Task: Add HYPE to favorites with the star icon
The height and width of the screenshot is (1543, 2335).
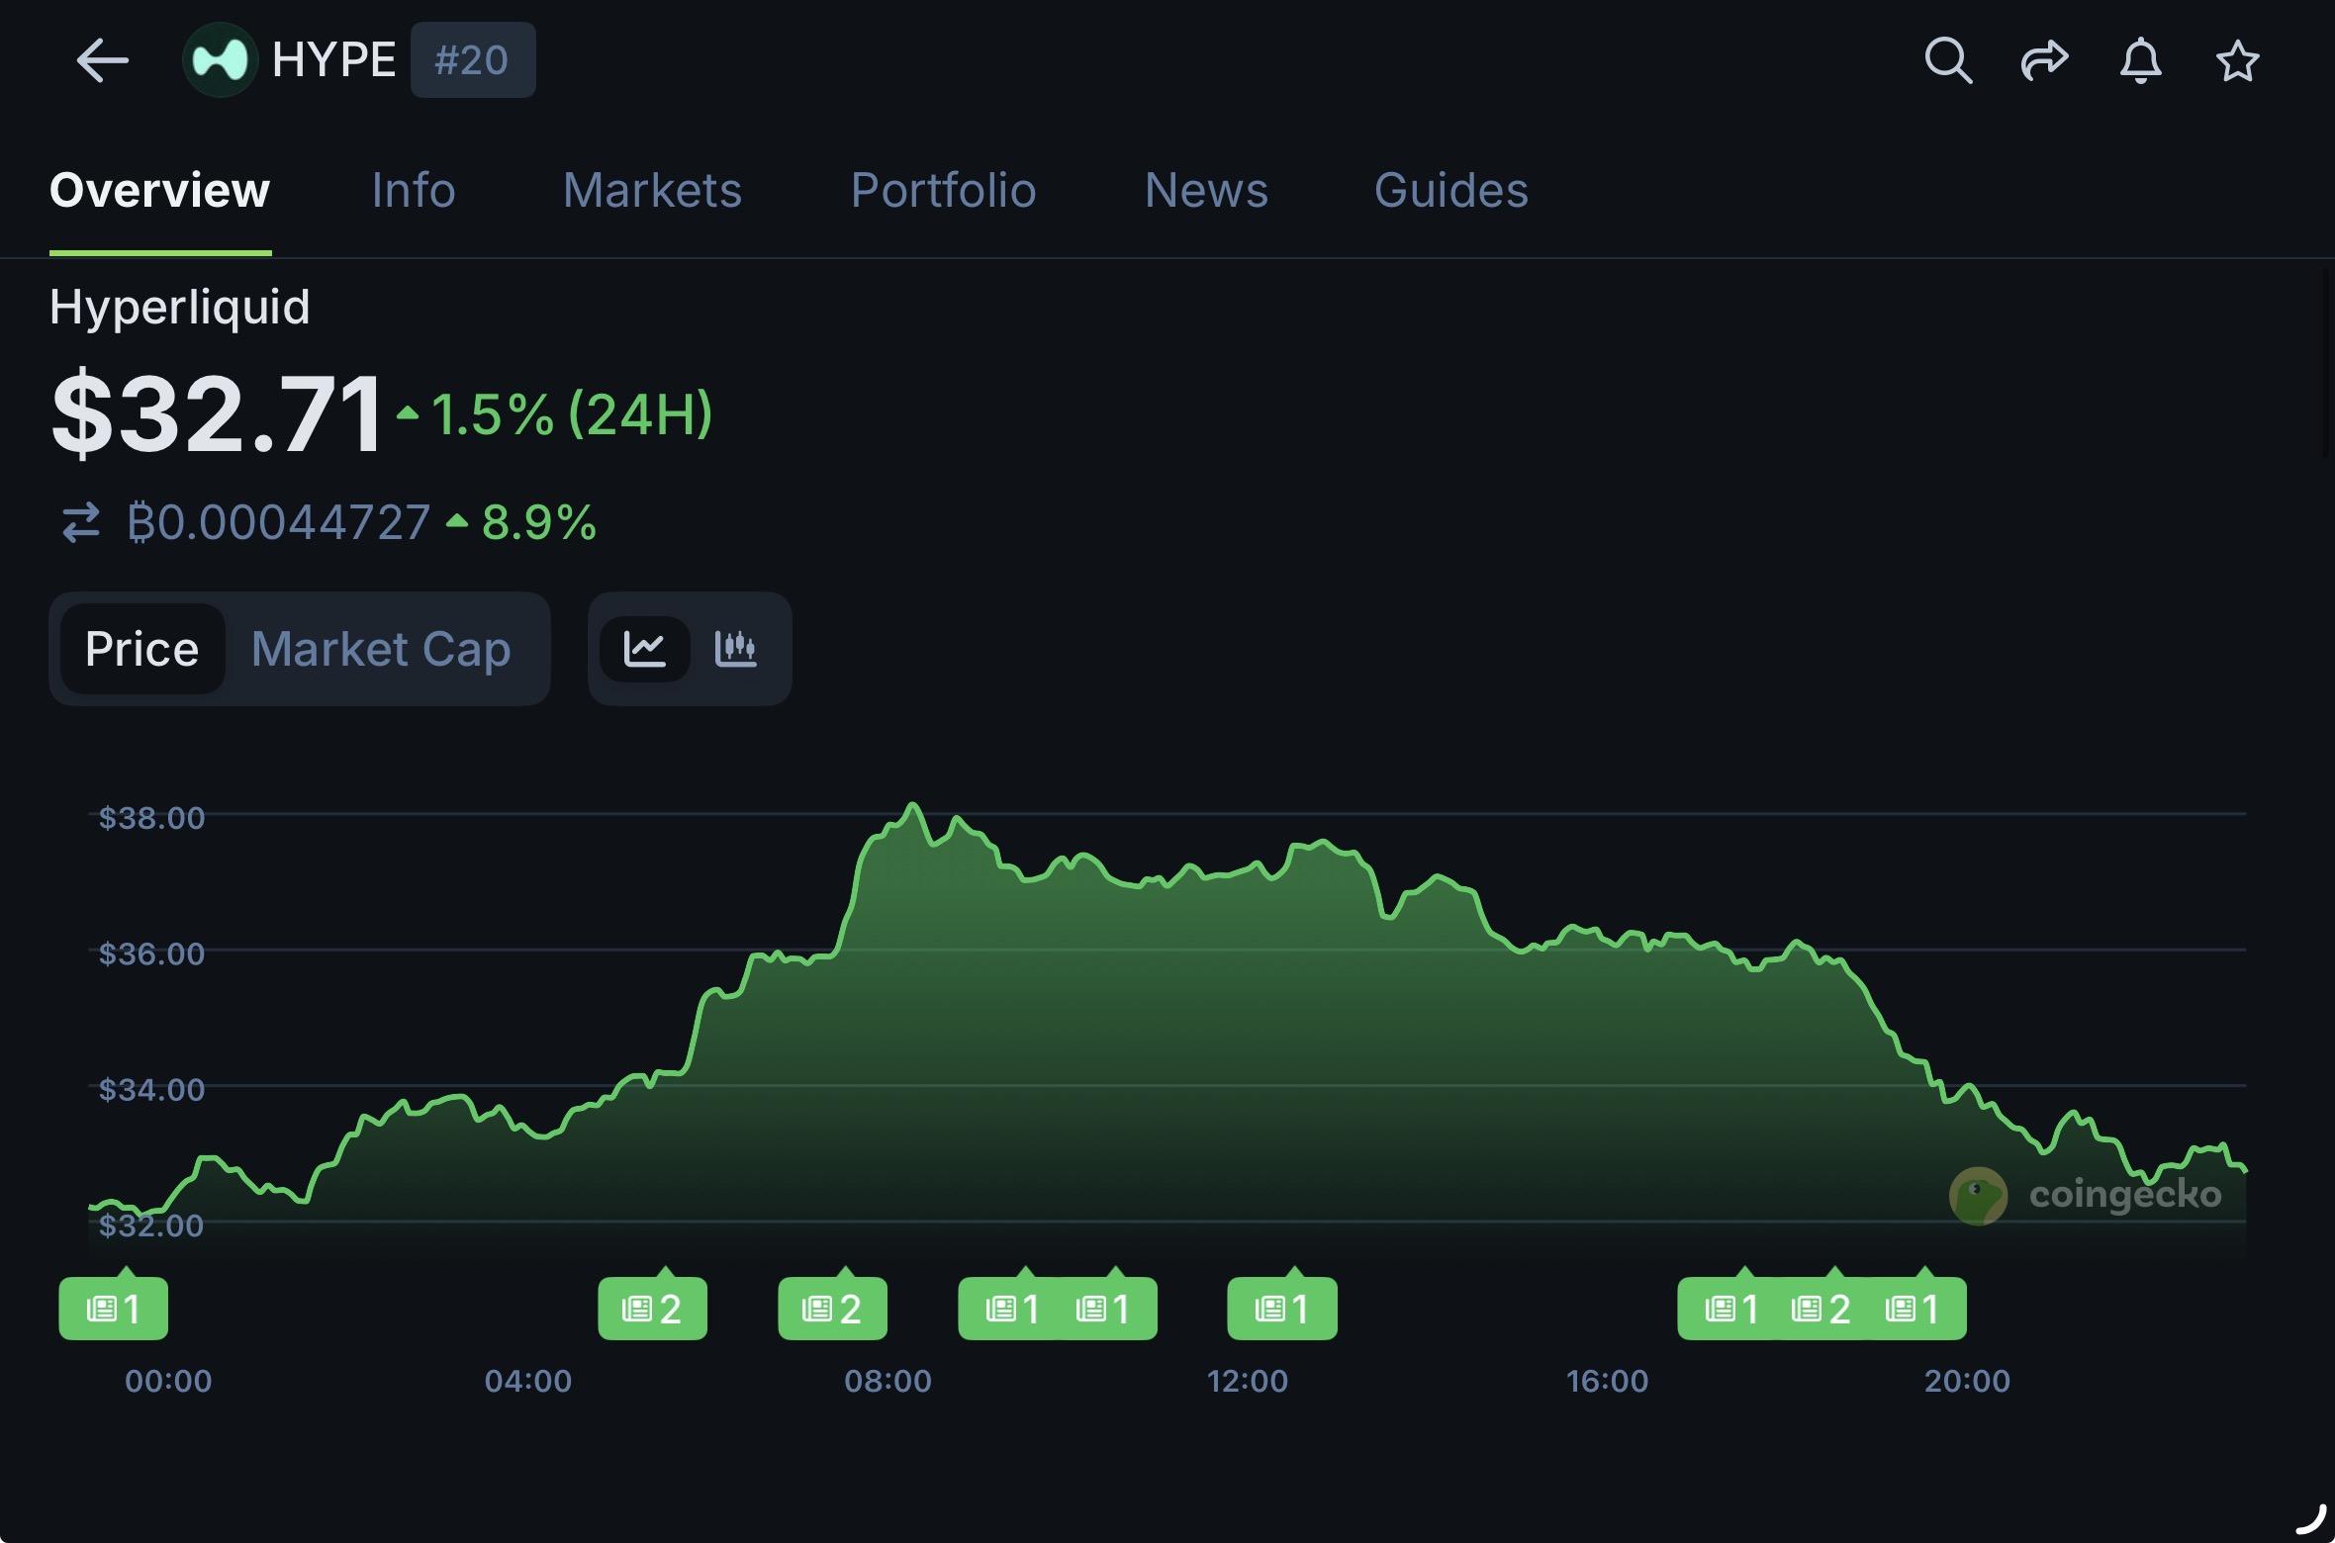Action: pyautogui.click(x=2237, y=61)
